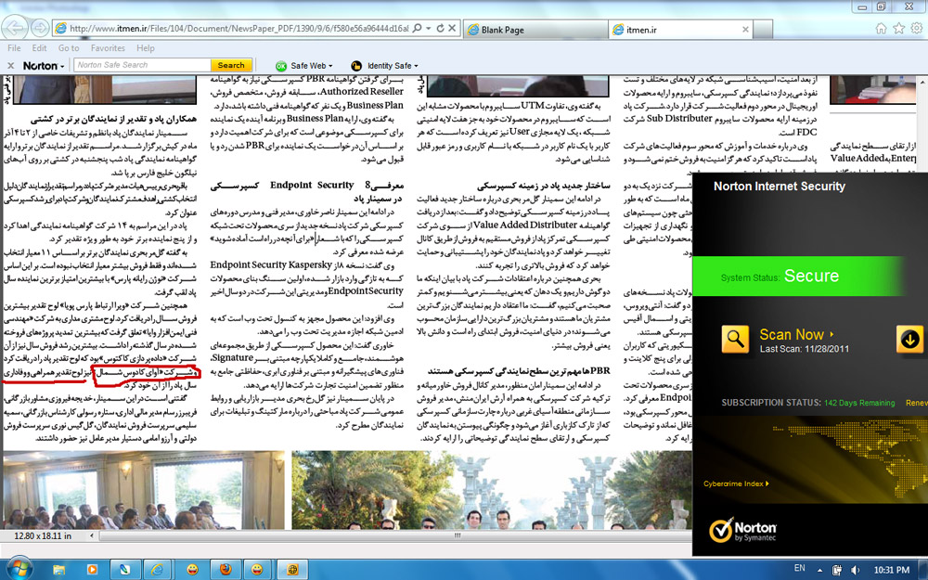This screenshot has height=580, width=928.
Task: Go to the Home page icon
Action: [x=881, y=29]
